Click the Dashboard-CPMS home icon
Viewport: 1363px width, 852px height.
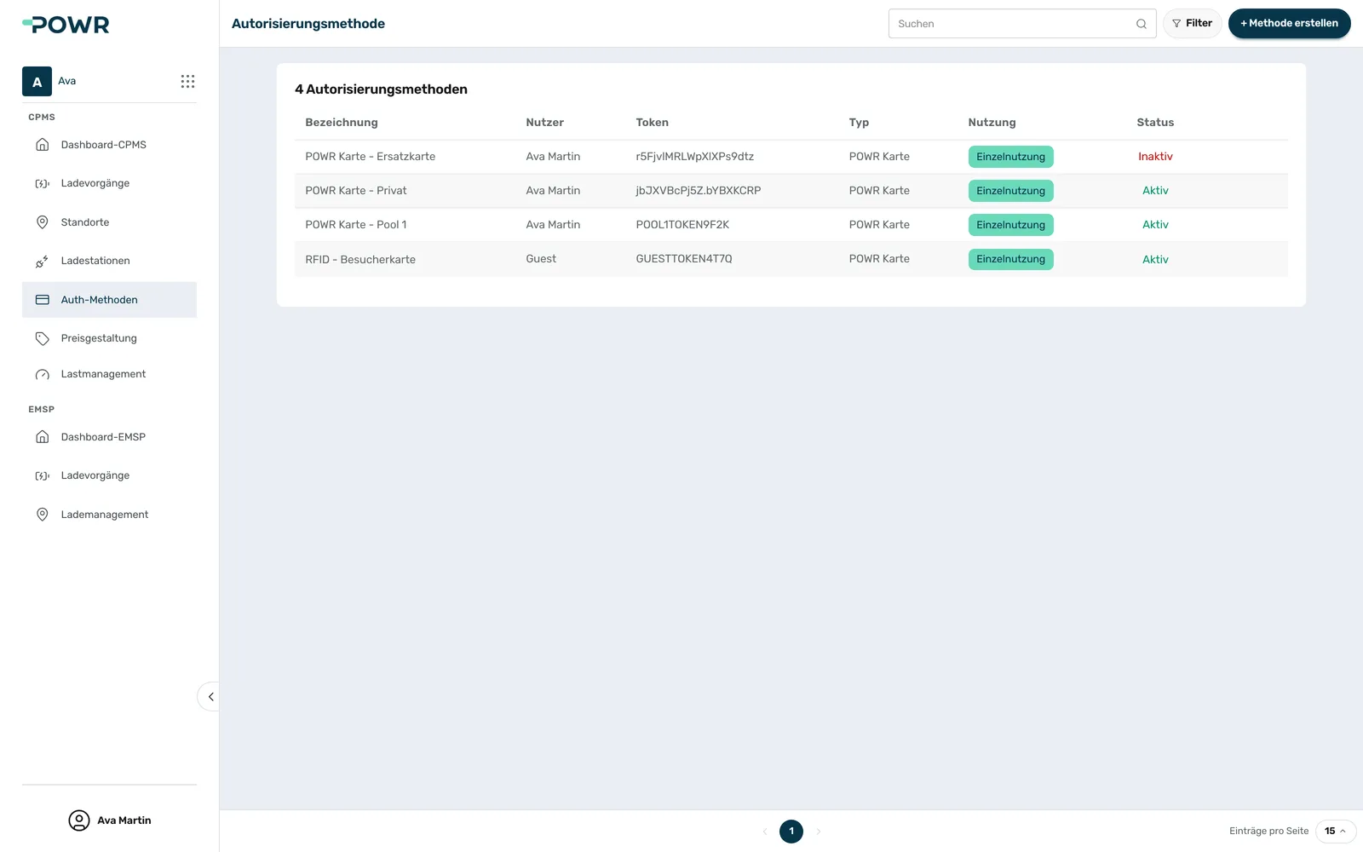click(x=42, y=145)
